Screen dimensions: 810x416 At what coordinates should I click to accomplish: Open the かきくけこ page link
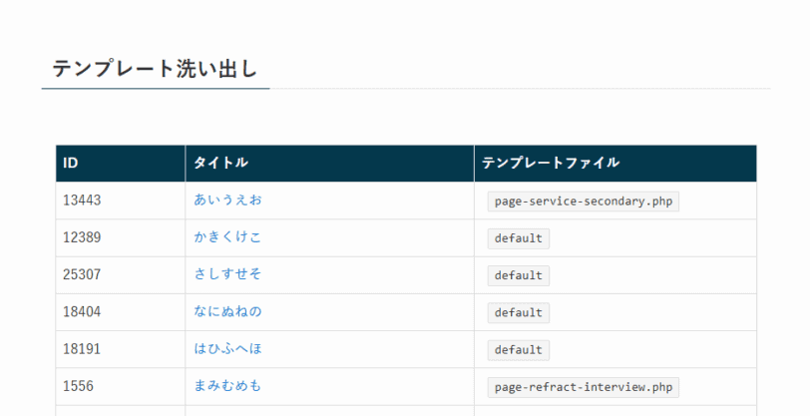click(x=227, y=237)
